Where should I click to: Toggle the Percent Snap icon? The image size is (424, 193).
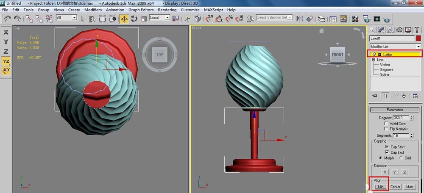pos(229,19)
